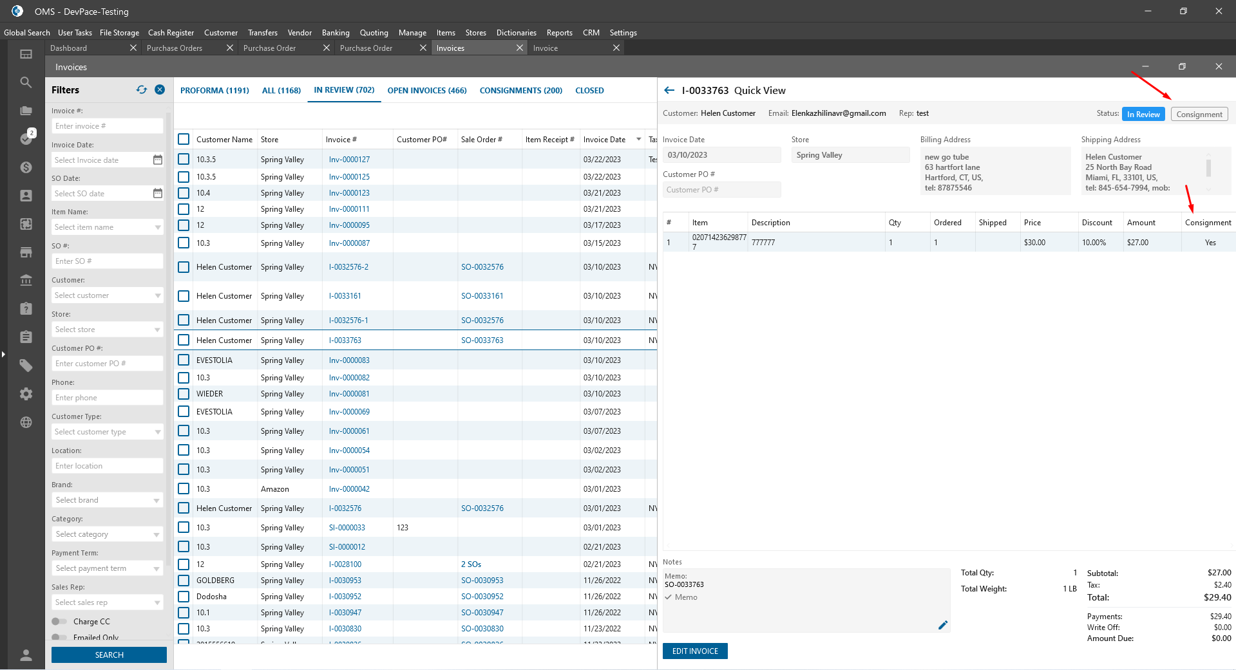Toggle the Charge CC switch

(x=59, y=622)
